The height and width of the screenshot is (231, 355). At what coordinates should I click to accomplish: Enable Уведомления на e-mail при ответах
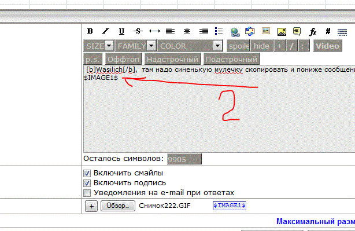click(87, 193)
